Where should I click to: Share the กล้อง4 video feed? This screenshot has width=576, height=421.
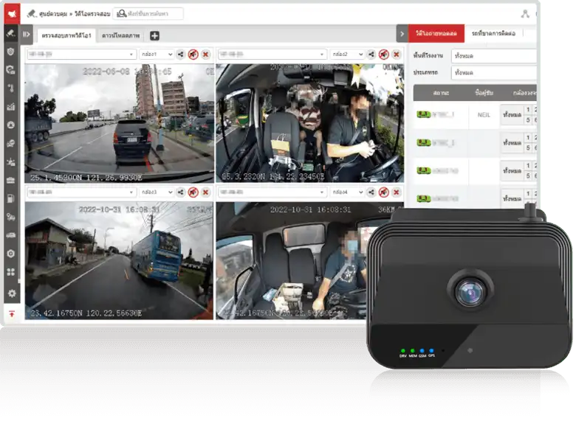coord(371,192)
